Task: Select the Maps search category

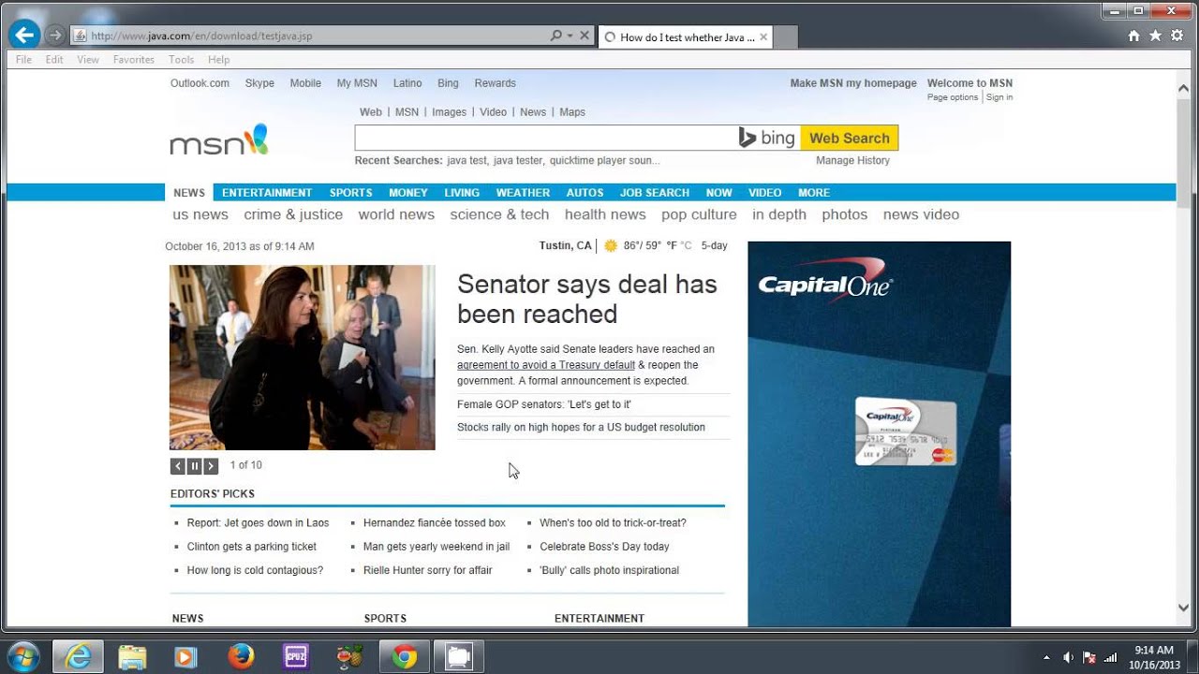Action: coord(572,112)
